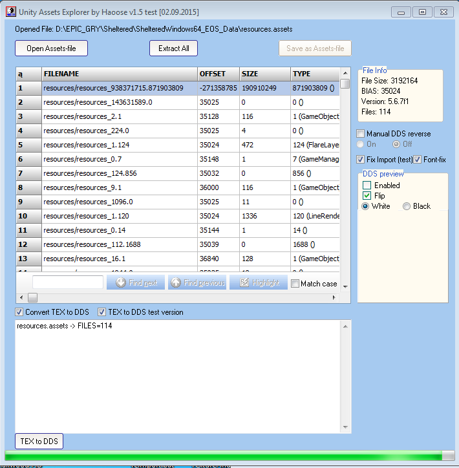The image size is (459, 468).
Task: Click the search text input field
Action: click(x=68, y=282)
